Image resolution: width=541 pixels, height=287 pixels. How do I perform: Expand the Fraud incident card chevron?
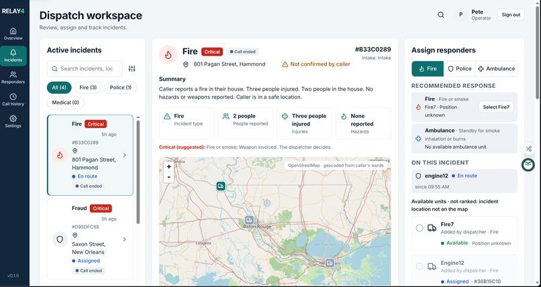(125, 239)
